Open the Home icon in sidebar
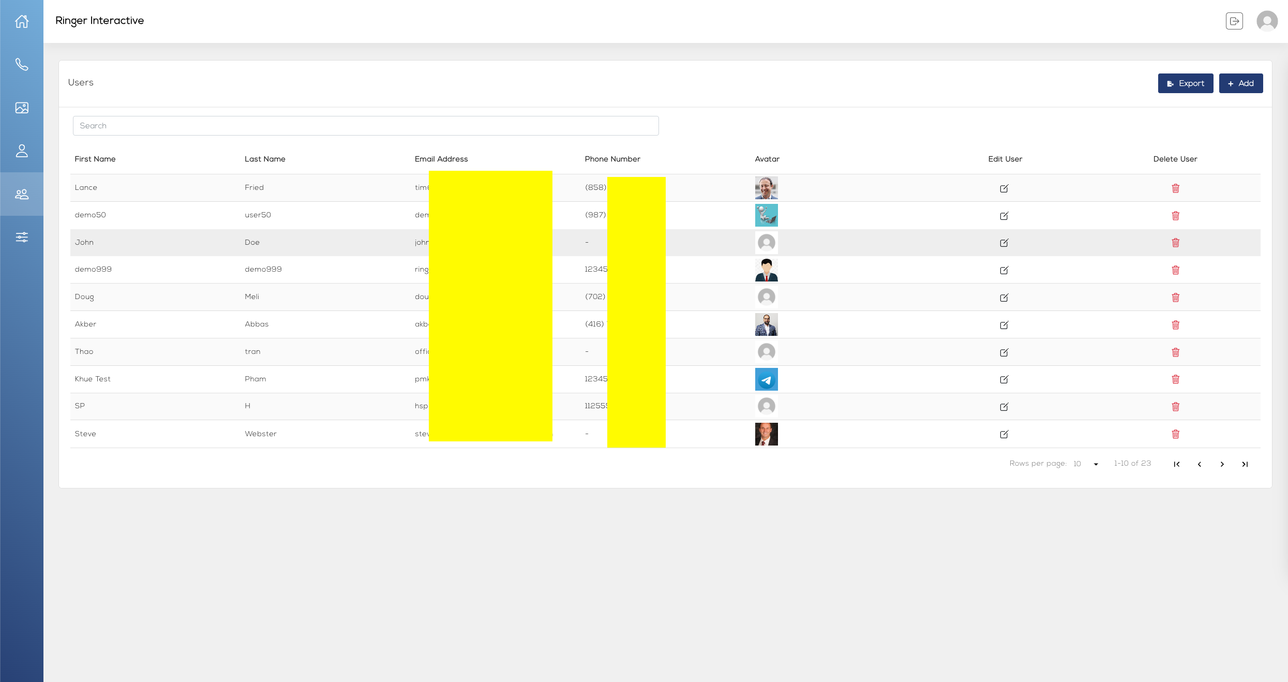 [22, 21]
